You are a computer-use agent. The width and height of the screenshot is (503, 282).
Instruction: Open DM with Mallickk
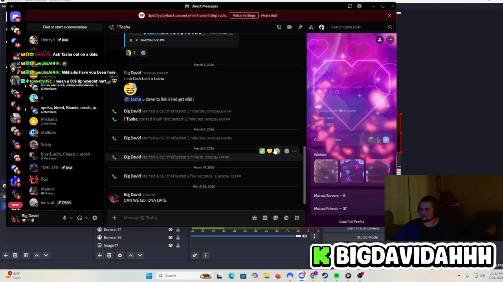click(65, 133)
